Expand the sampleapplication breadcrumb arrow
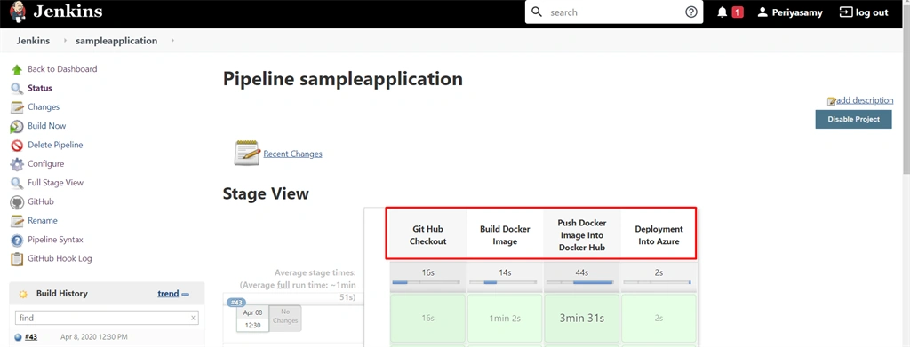Viewport: 910px width, 347px height. click(x=173, y=41)
